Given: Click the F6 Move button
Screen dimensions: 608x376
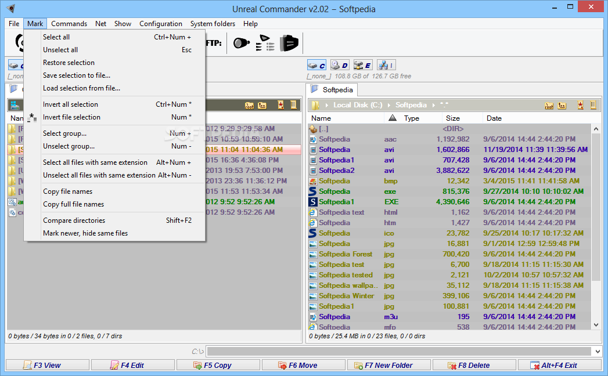Looking at the screenshot, I should (304, 365).
